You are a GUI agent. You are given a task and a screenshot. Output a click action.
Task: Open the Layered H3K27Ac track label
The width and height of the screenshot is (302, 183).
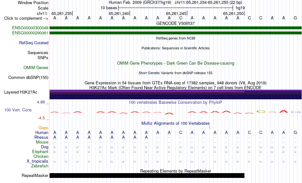[x=21, y=92]
